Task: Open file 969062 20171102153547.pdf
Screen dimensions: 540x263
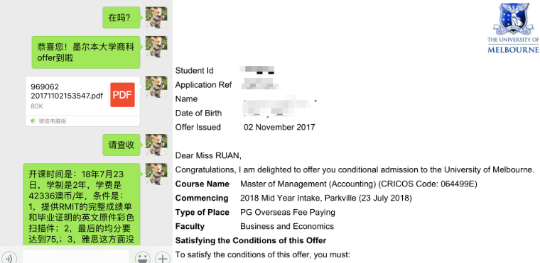Action: (82, 101)
